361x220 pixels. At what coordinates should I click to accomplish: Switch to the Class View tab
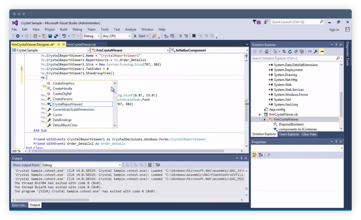tap(309, 134)
